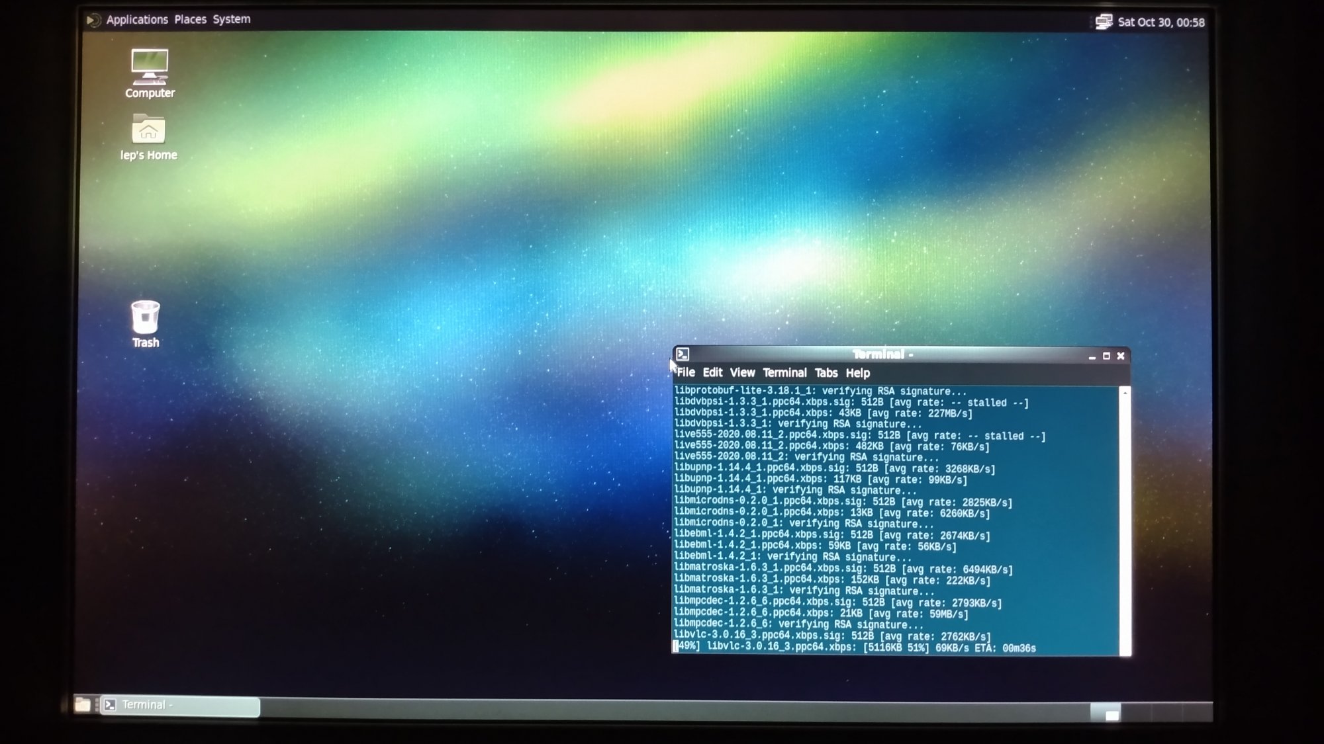The width and height of the screenshot is (1324, 744).
Task: Switch to the second workspace
Action: click(1137, 713)
